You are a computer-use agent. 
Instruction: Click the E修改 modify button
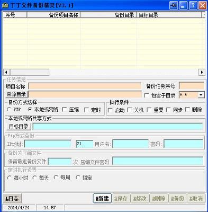point(140,198)
